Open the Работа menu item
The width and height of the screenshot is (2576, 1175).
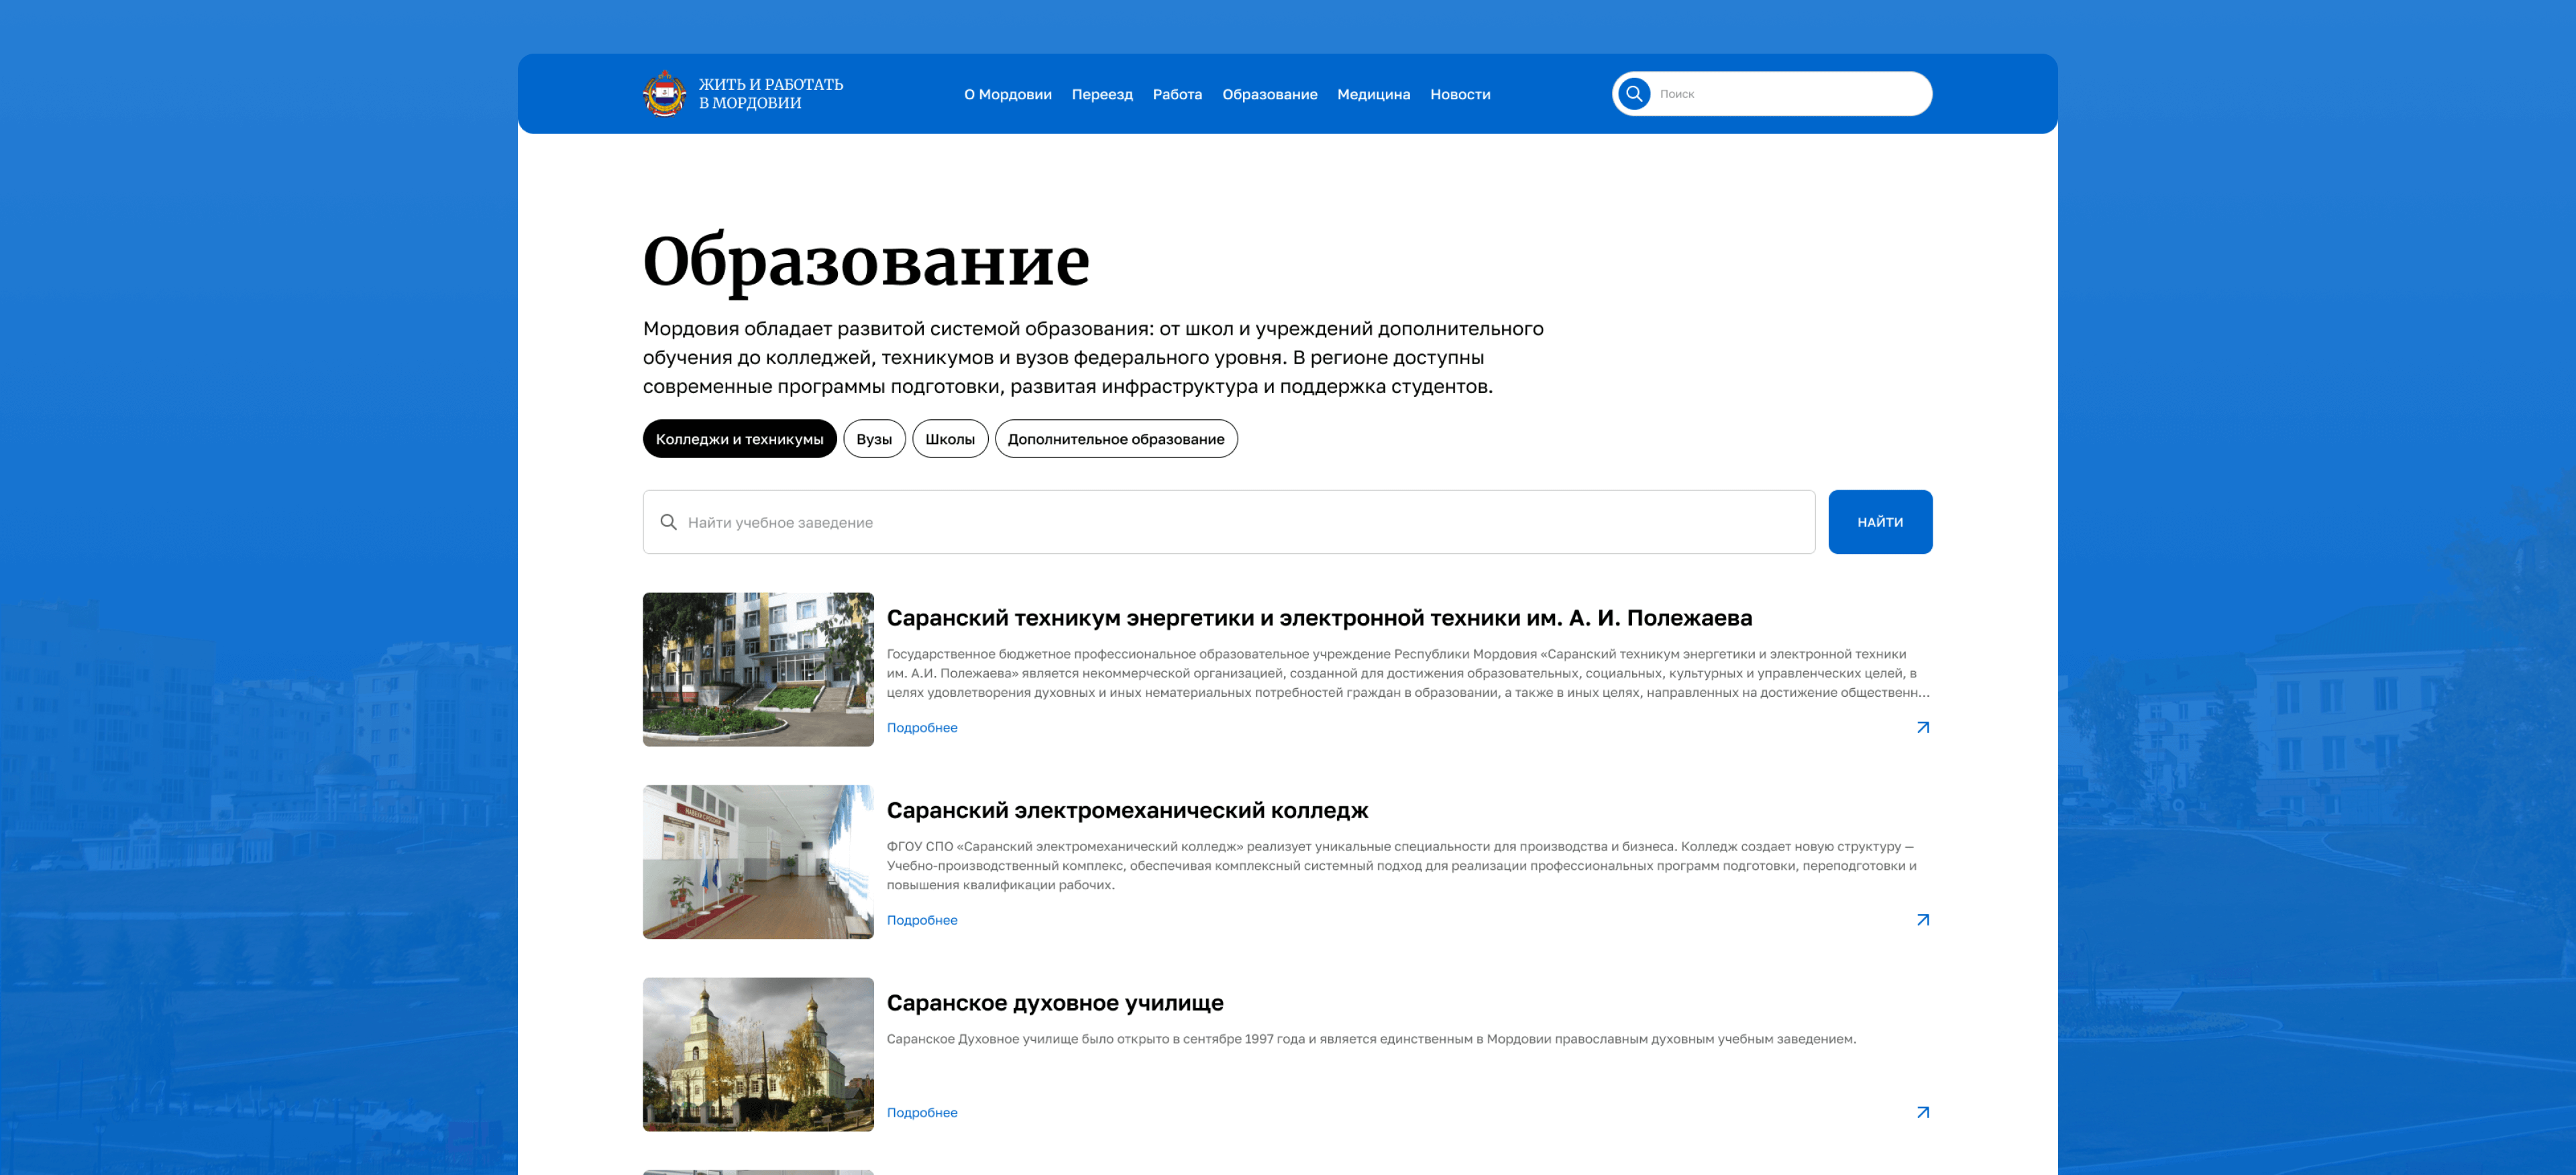pyautogui.click(x=1177, y=94)
